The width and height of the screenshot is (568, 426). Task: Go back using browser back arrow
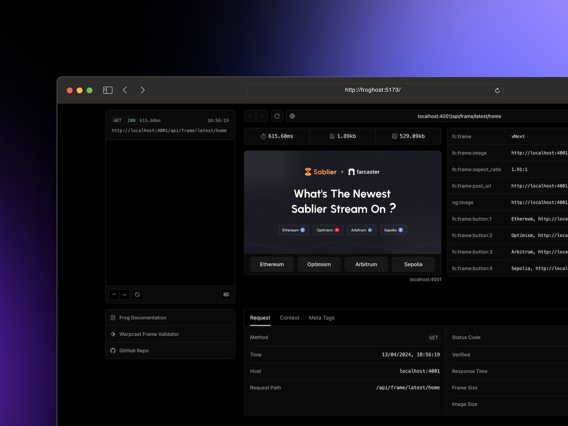tap(125, 90)
